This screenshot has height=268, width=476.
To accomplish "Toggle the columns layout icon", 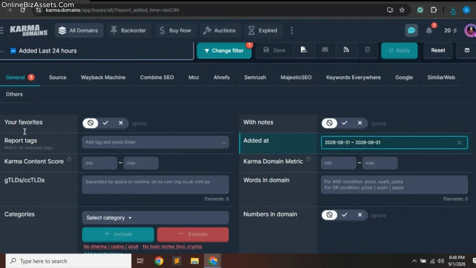I will pyautogui.click(x=467, y=50).
